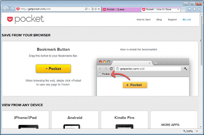Switch to the Pocket : Queue tab
The height and width of the screenshot is (135, 204).
[122, 9]
